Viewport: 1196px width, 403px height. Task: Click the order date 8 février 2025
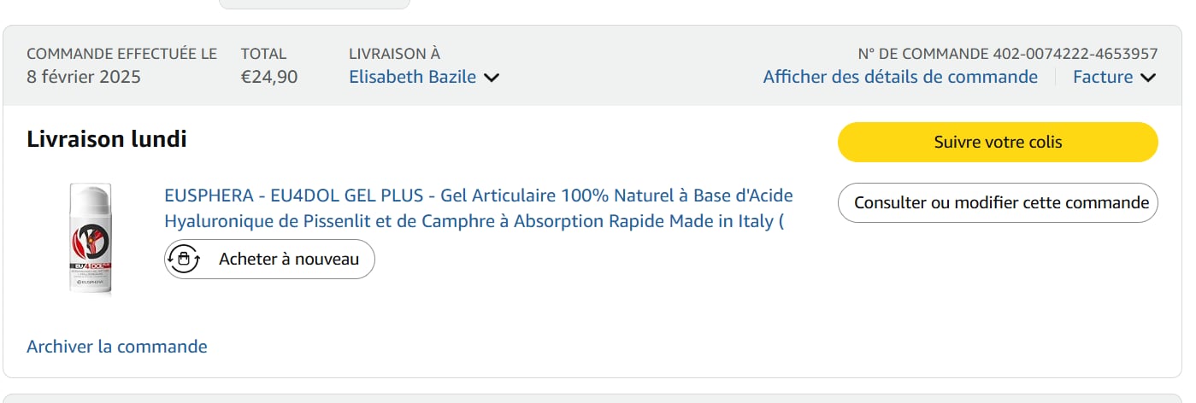84,77
